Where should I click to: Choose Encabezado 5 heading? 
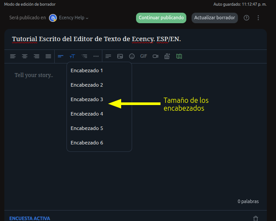(99, 128)
